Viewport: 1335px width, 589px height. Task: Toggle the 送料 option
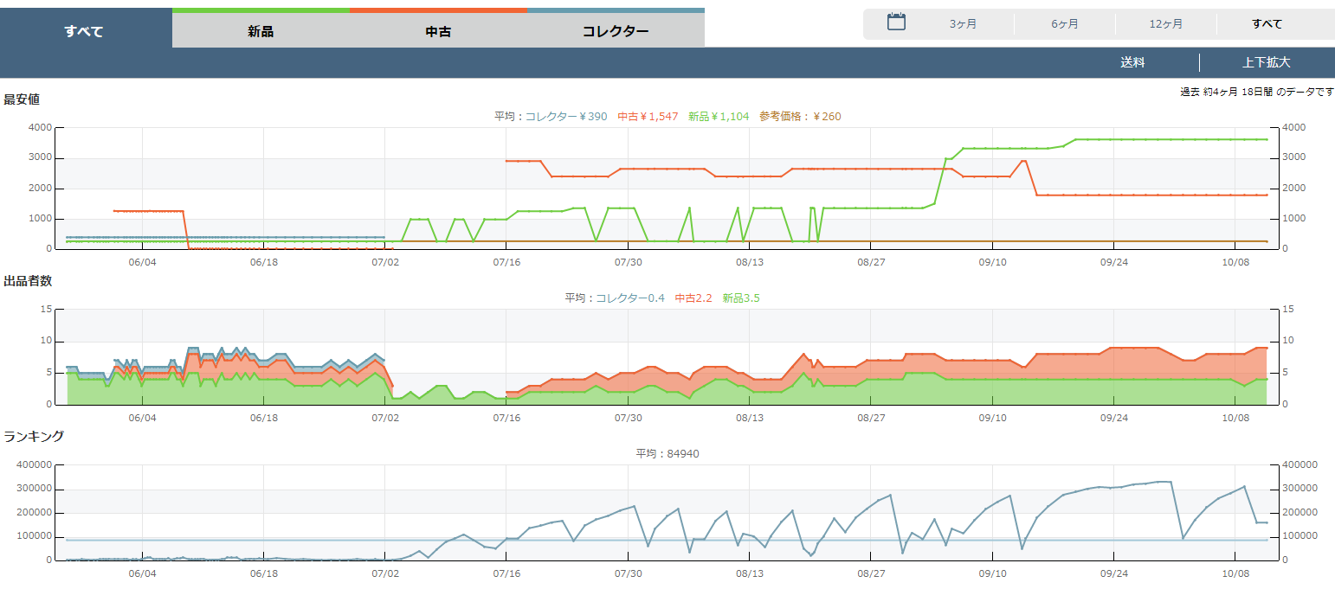(1132, 62)
